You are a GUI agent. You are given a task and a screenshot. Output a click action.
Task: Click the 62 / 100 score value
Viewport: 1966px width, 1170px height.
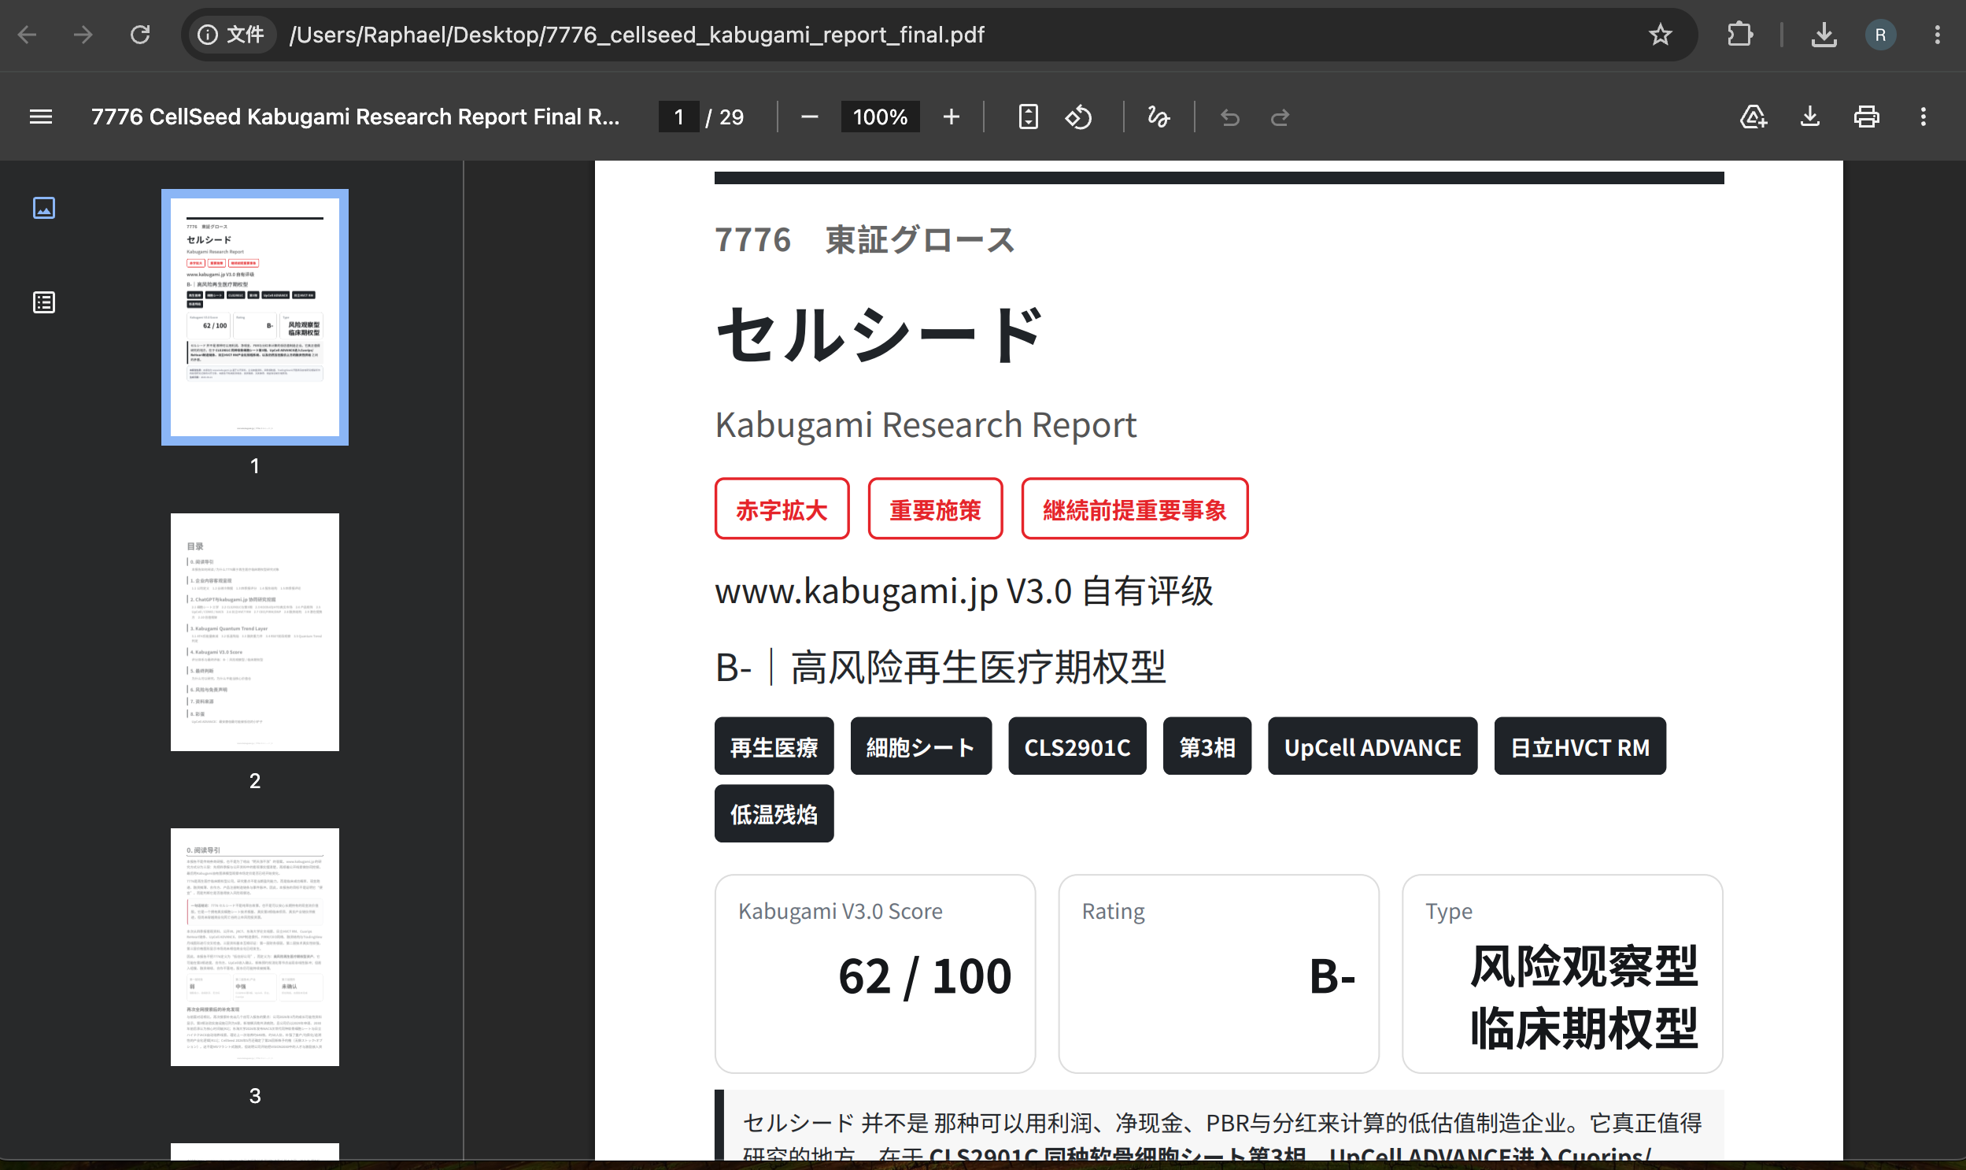pyautogui.click(x=925, y=976)
